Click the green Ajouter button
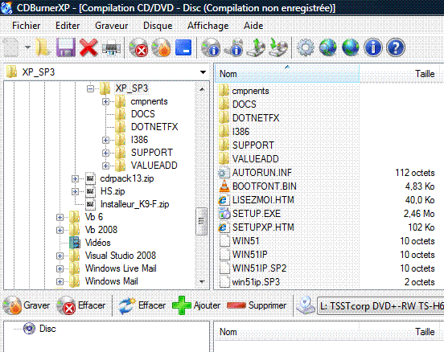Screen dimensions: 444x352 [196, 305]
